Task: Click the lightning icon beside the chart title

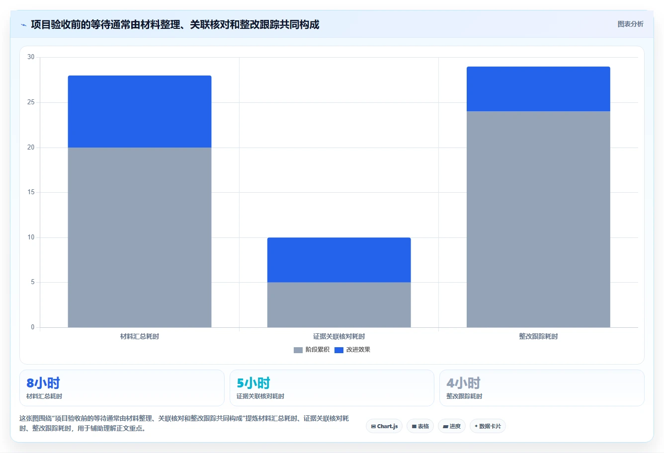Action: click(23, 25)
